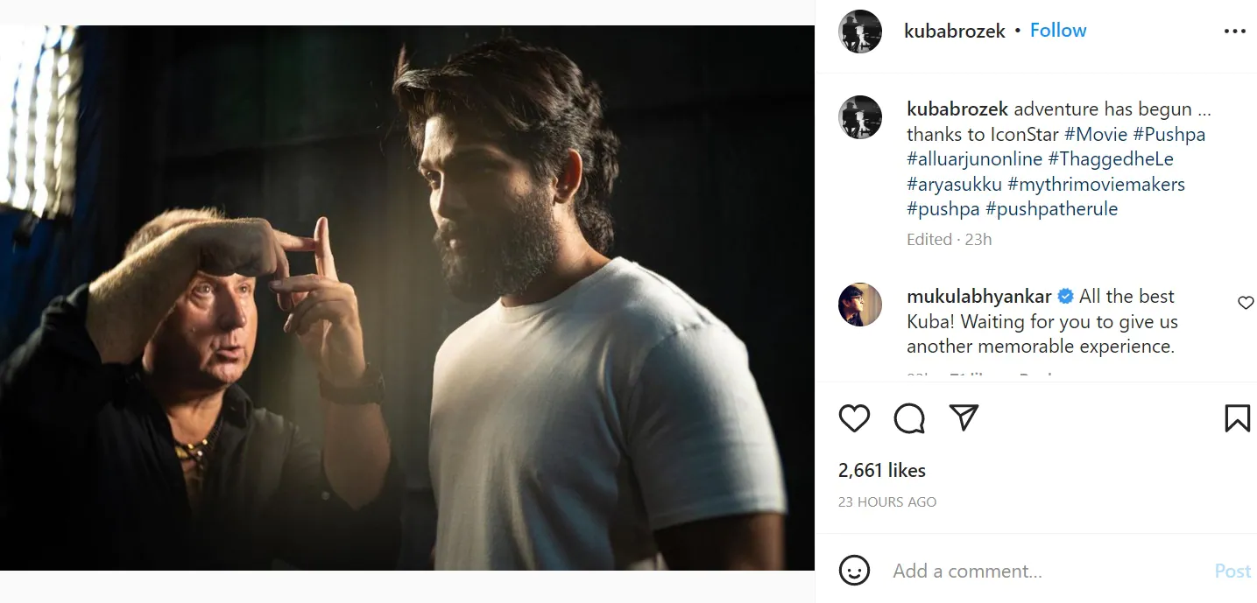Follow the kubabrozek account

coord(1058,31)
